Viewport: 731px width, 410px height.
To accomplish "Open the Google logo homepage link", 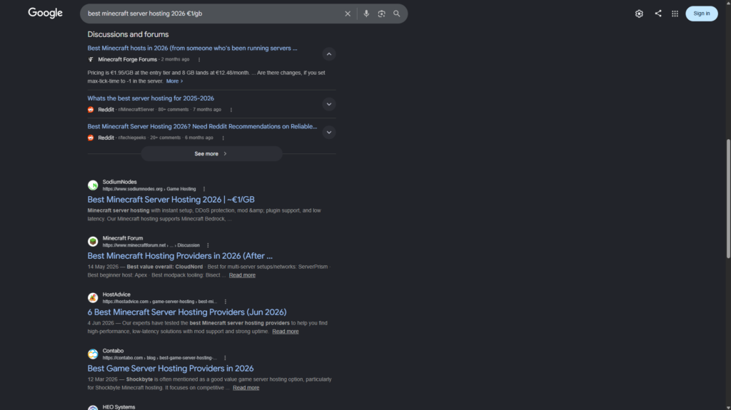I will click(x=45, y=13).
